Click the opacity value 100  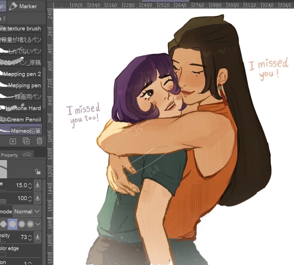(22, 198)
